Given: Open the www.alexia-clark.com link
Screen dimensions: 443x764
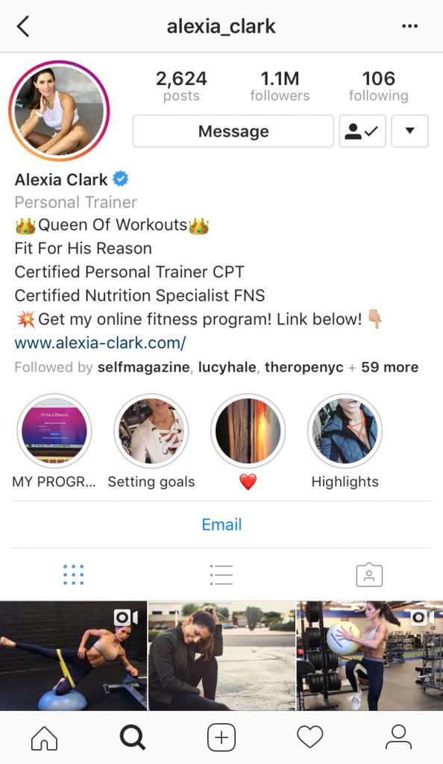Looking at the screenshot, I should (x=100, y=343).
